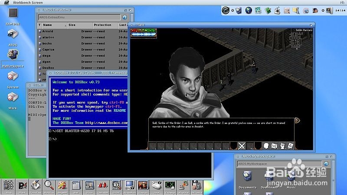Select the dgen drawer row
The width and height of the screenshot is (347, 195).
point(83,62)
